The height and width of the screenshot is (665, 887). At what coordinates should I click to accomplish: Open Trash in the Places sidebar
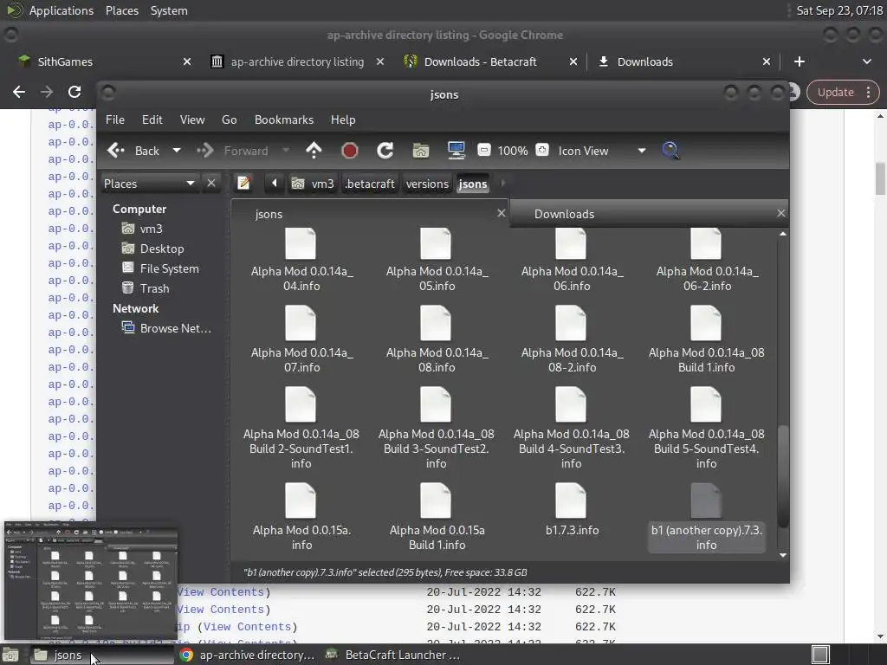coord(154,287)
